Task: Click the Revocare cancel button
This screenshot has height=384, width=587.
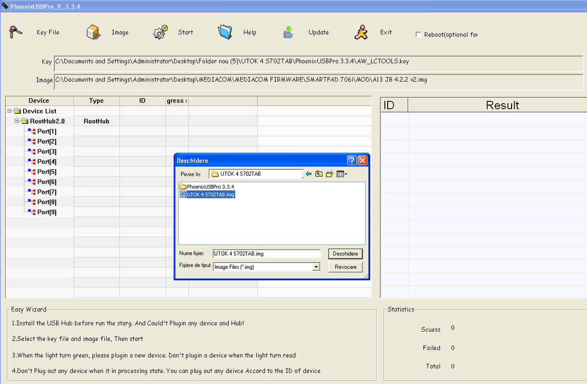Action: [345, 267]
